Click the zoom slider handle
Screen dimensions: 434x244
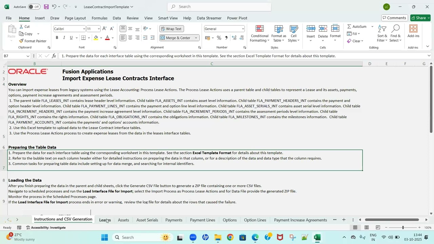coord(403,227)
